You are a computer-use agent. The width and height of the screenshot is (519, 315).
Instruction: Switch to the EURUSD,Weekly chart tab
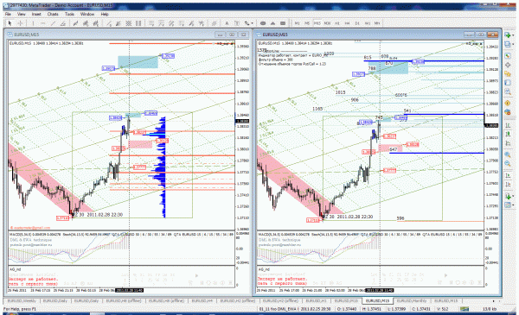(x=22, y=301)
